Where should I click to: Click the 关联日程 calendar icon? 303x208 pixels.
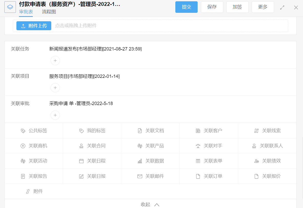tap(81, 161)
